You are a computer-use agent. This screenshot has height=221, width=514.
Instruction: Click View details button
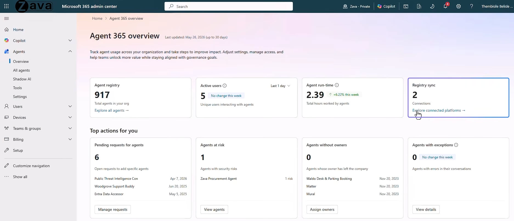click(x=426, y=209)
